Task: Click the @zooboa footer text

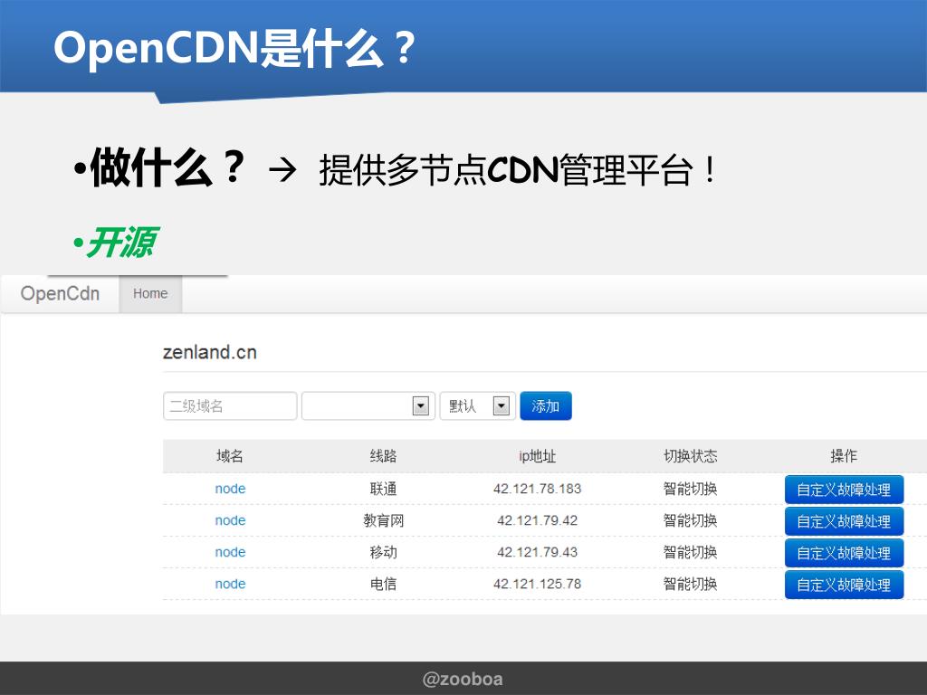Action: (x=463, y=679)
